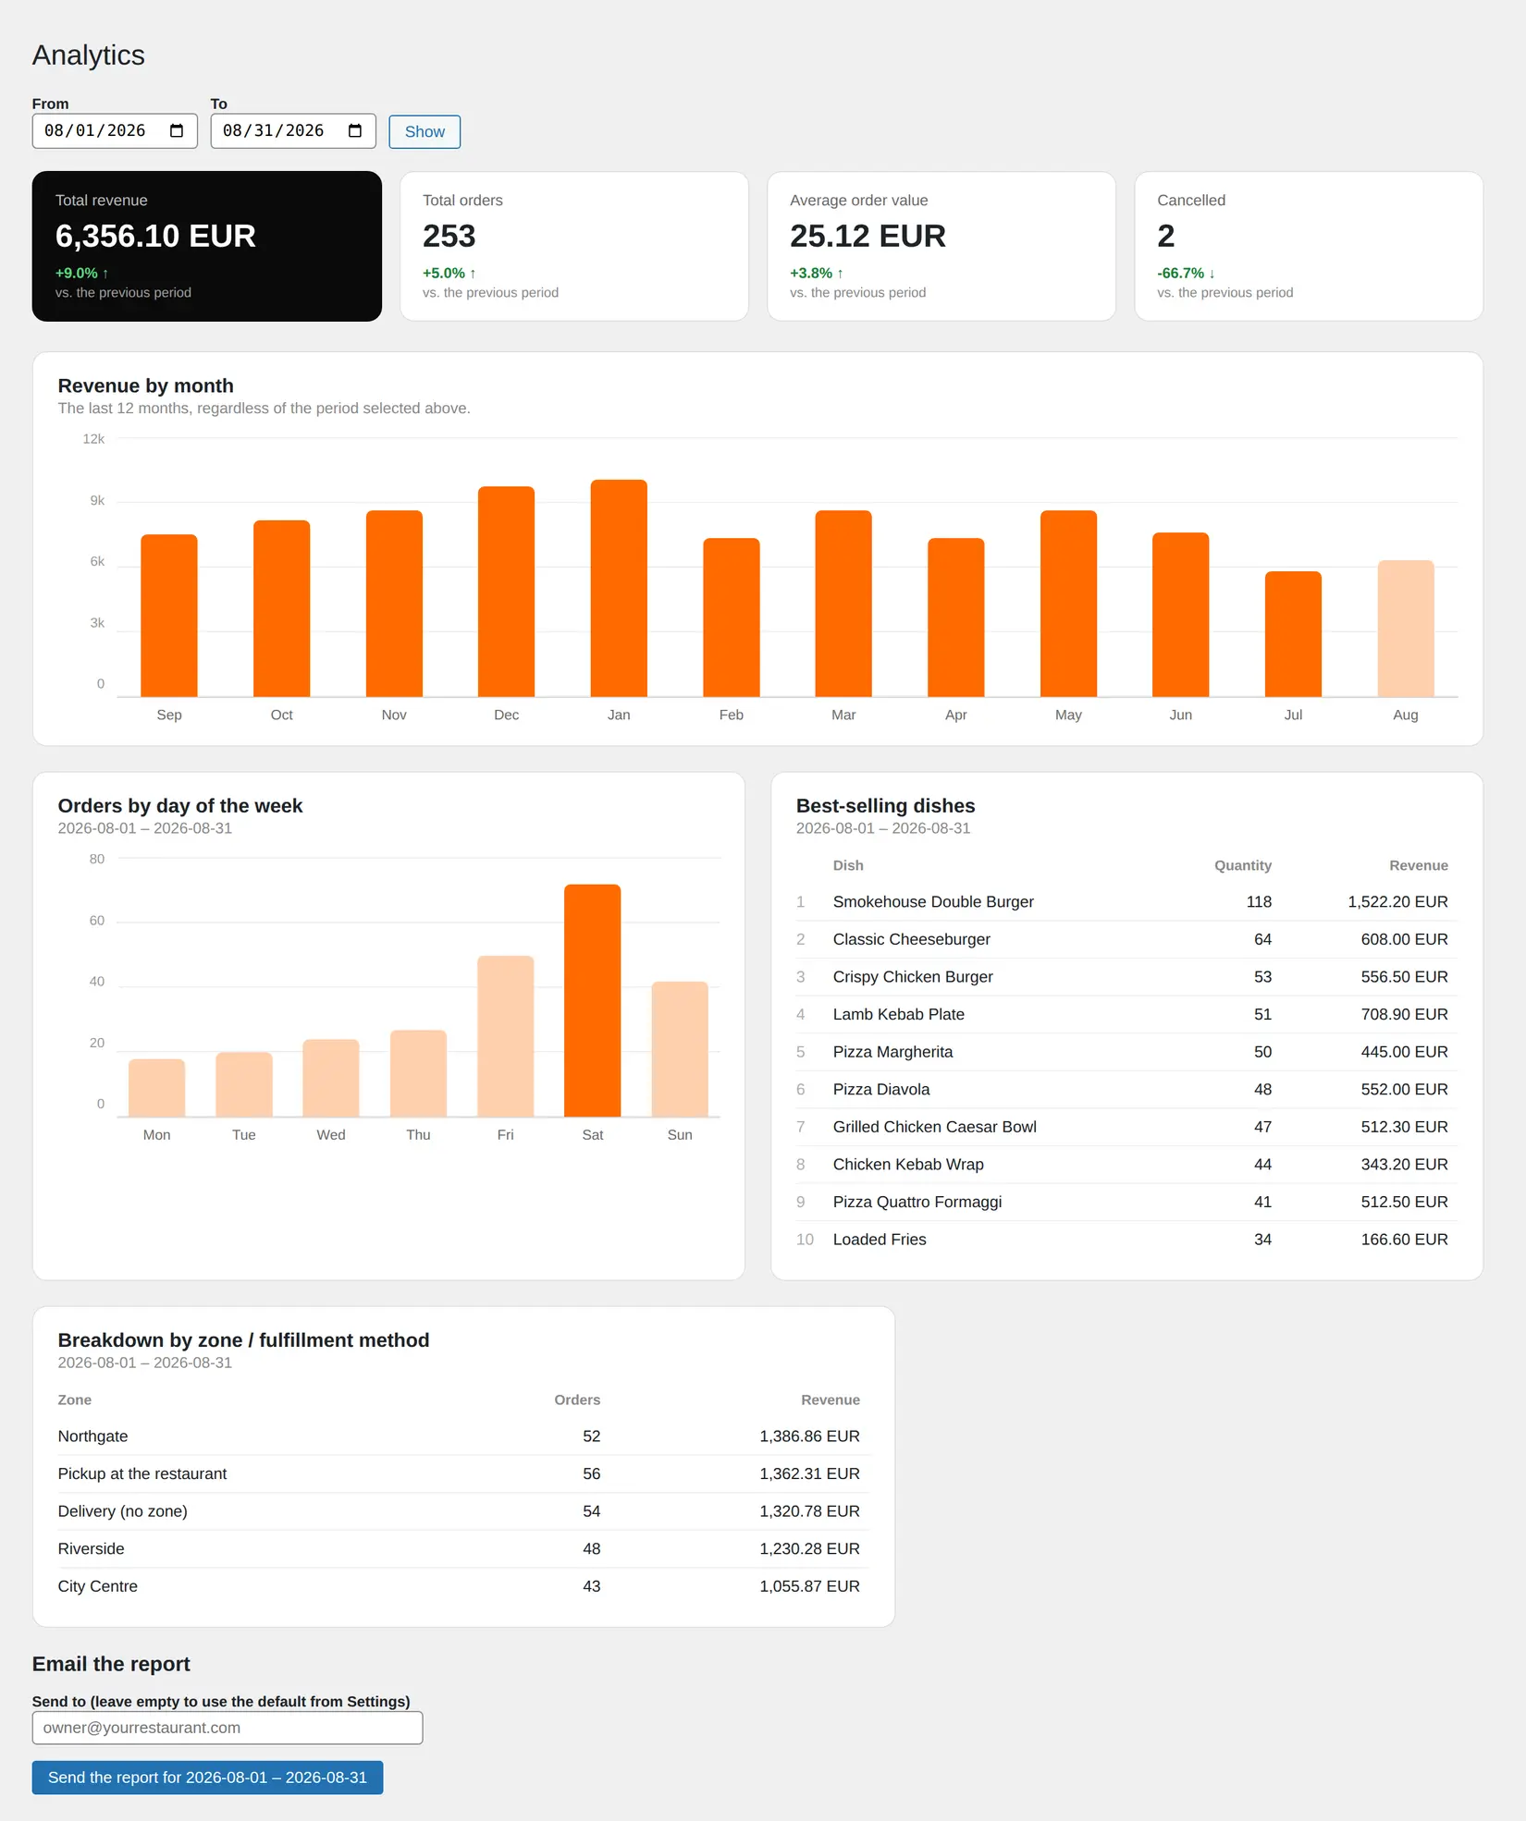Click the Sun bar in Orders by day chart
This screenshot has width=1526, height=1821.
pos(680,1049)
